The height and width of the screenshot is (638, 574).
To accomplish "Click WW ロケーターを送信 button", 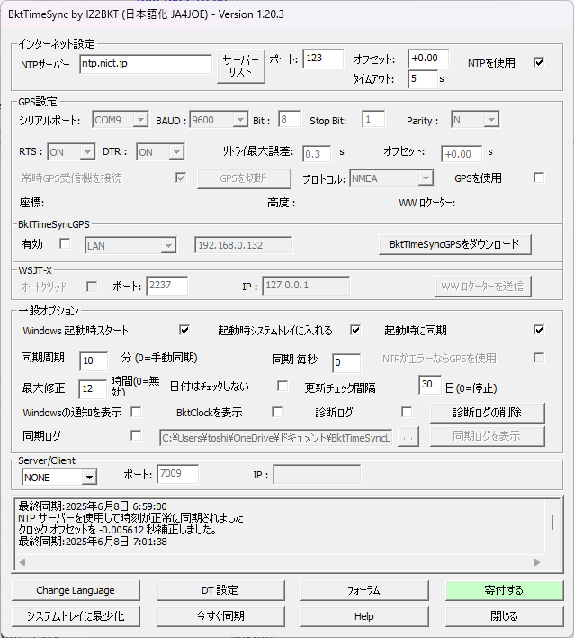I will click(483, 287).
